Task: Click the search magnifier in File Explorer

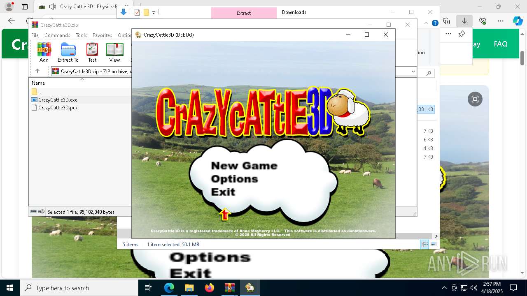Action: 429,73
